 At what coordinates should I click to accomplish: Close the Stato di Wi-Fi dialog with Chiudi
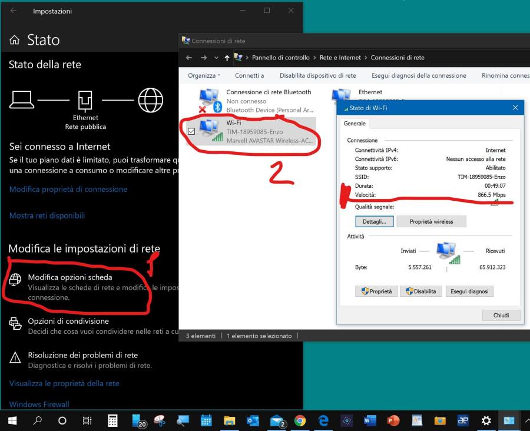[x=501, y=315]
